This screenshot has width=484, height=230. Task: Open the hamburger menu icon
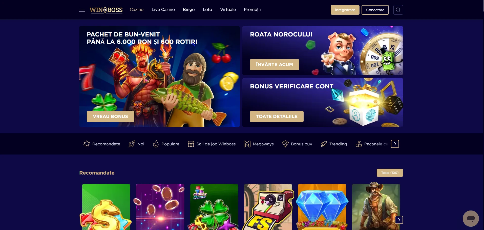coord(82,10)
